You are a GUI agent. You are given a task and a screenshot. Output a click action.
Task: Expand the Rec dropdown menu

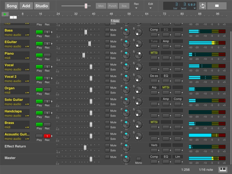136,6
